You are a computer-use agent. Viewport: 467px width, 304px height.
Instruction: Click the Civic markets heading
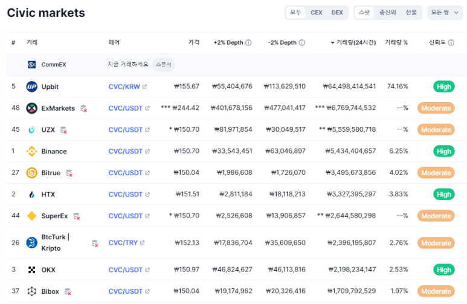pyautogui.click(x=46, y=13)
